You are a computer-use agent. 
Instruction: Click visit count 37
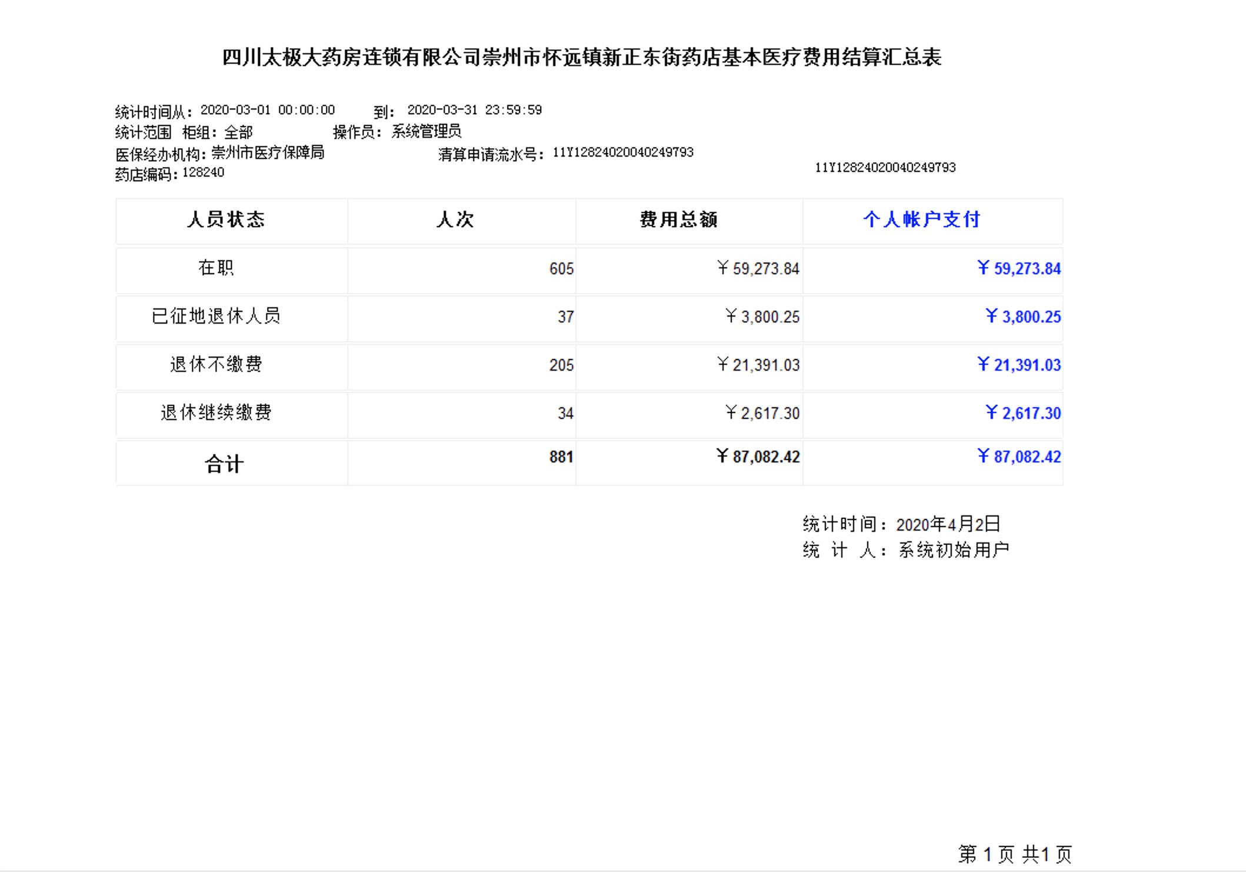coord(565,317)
